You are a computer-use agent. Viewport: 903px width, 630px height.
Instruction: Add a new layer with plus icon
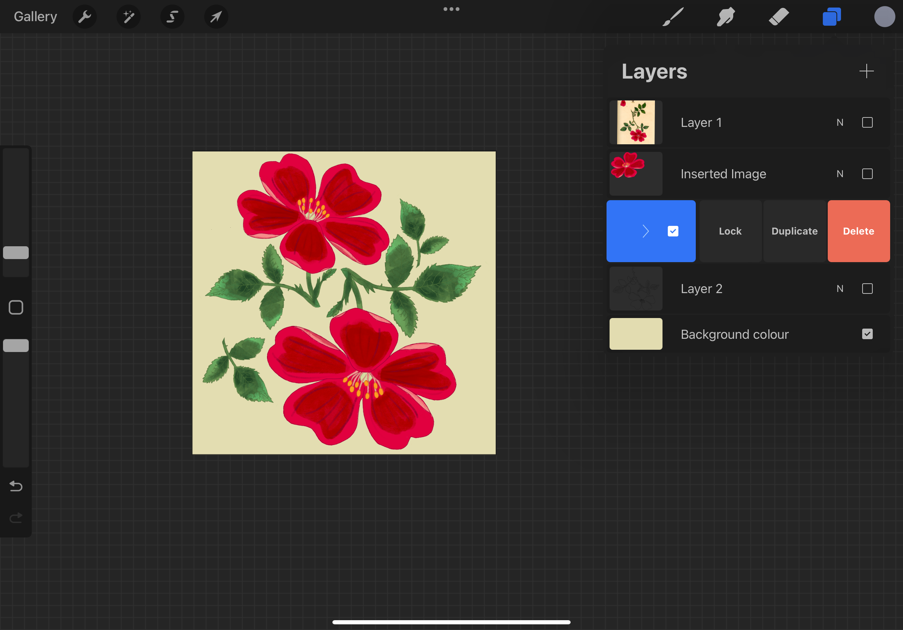(866, 71)
